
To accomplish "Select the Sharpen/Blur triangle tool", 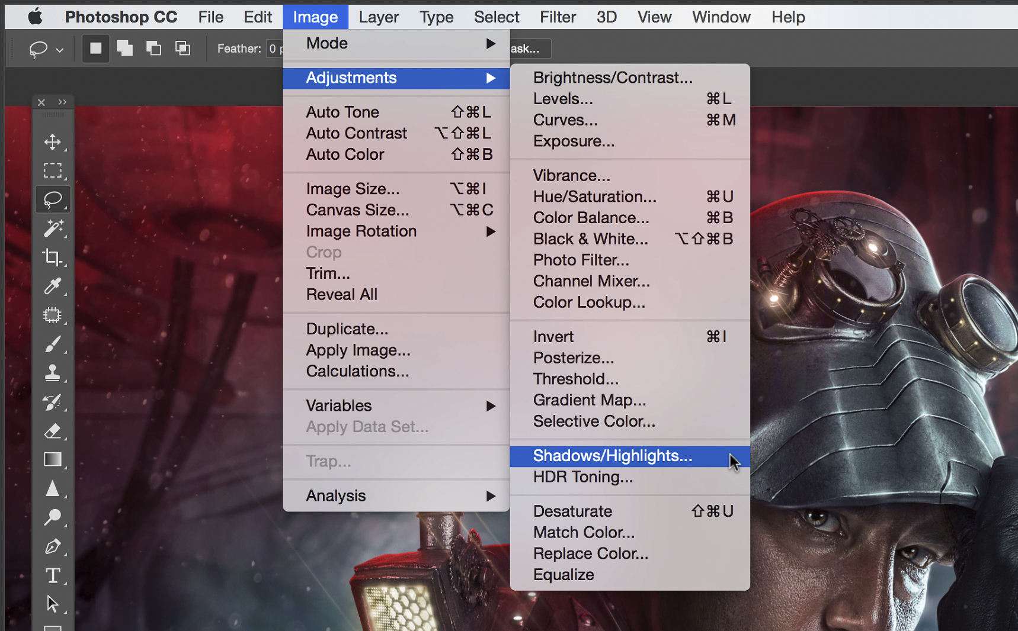I will point(53,489).
